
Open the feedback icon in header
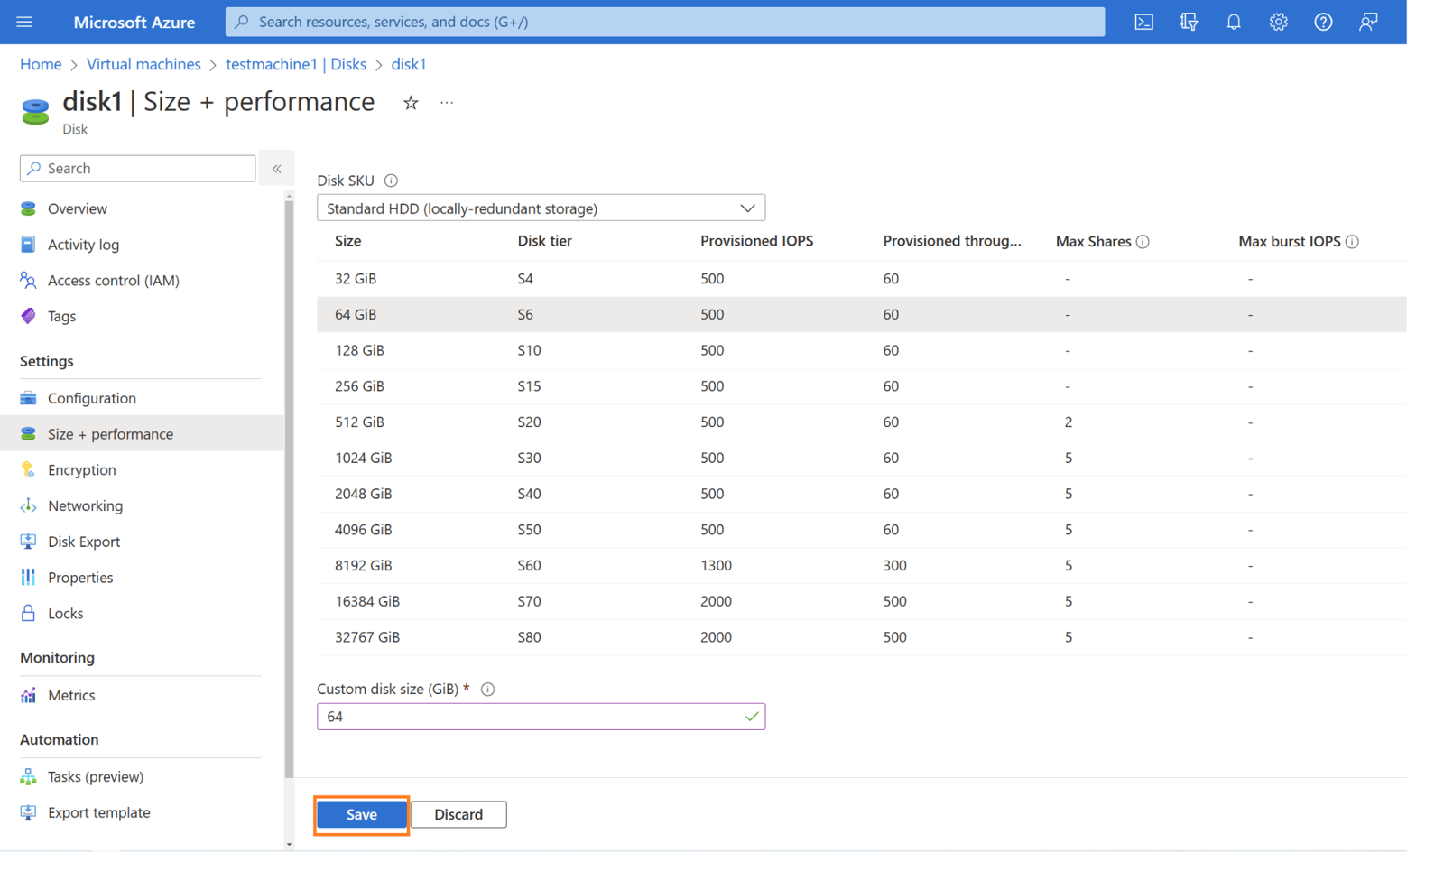tap(1368, 22)
